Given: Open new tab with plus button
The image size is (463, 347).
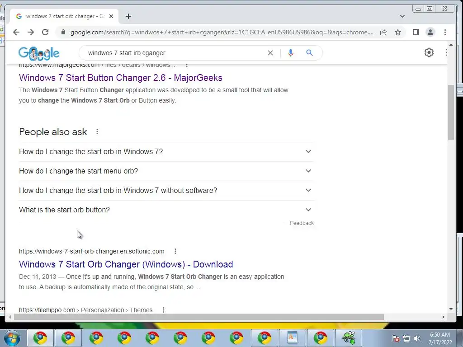Looking at the screenshot, I should tap(128, 16).
